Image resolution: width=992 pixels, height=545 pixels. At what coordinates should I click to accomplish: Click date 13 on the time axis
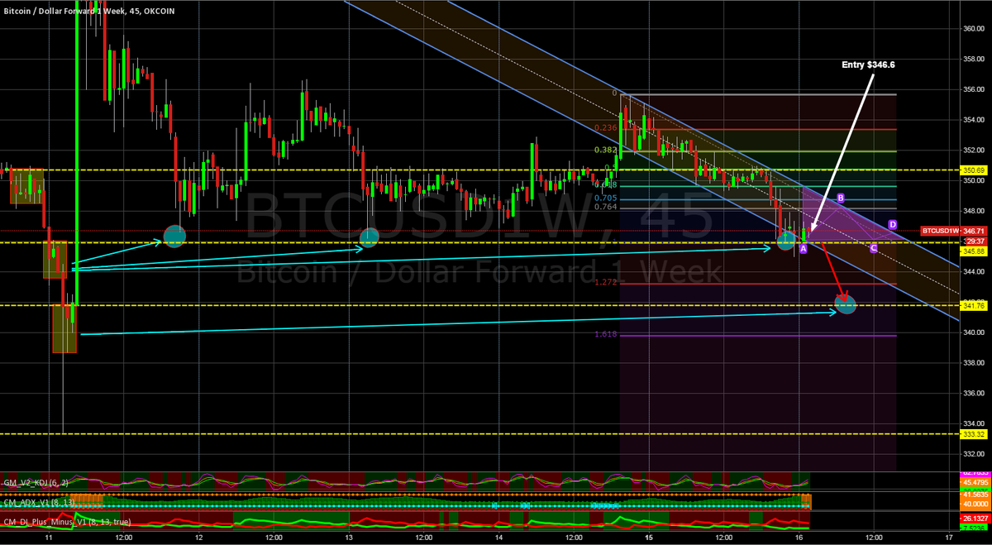tap(349, 538)
